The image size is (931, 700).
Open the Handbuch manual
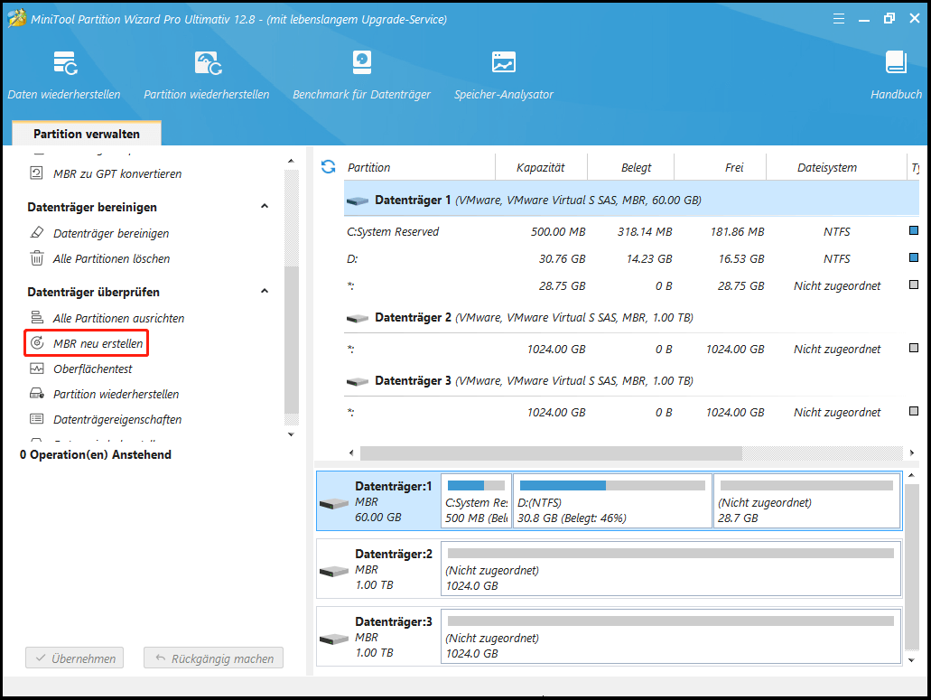click(896, 75)
